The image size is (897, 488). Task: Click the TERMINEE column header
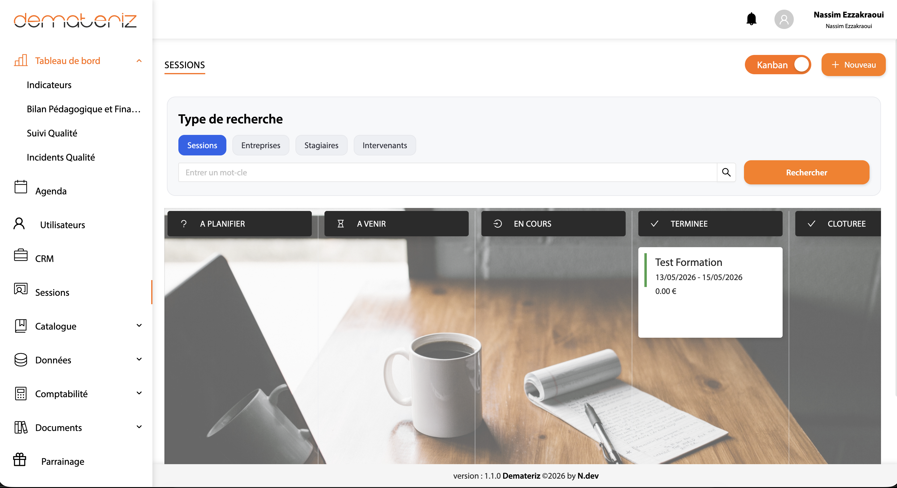710,223
